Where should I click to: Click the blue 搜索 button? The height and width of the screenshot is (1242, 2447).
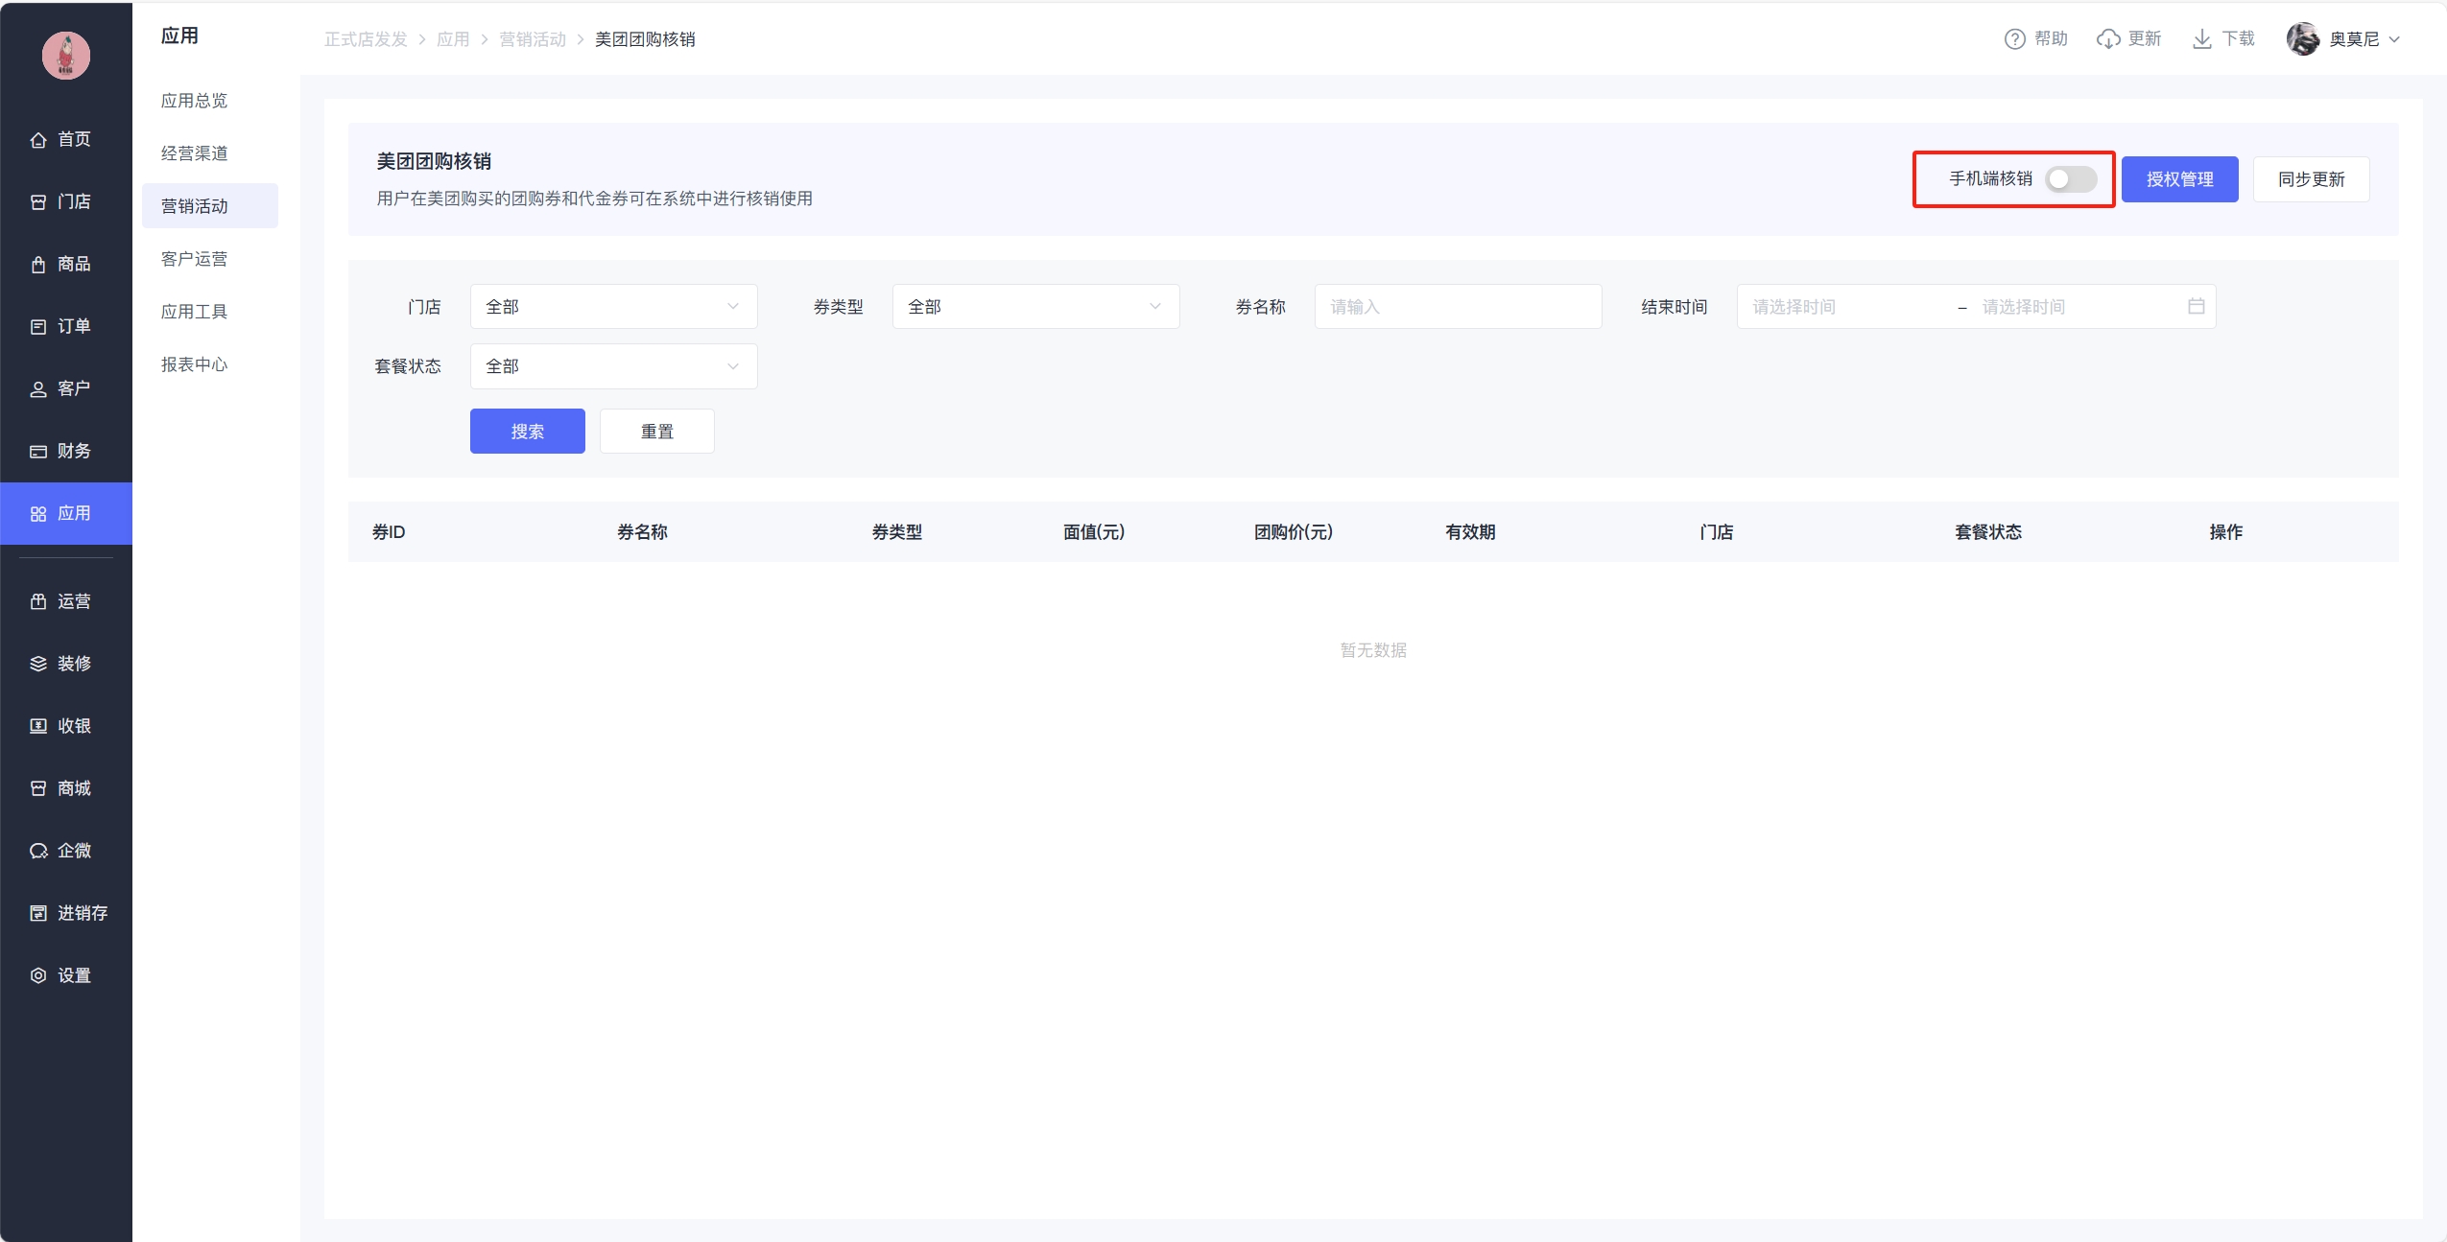coord(528,432)
